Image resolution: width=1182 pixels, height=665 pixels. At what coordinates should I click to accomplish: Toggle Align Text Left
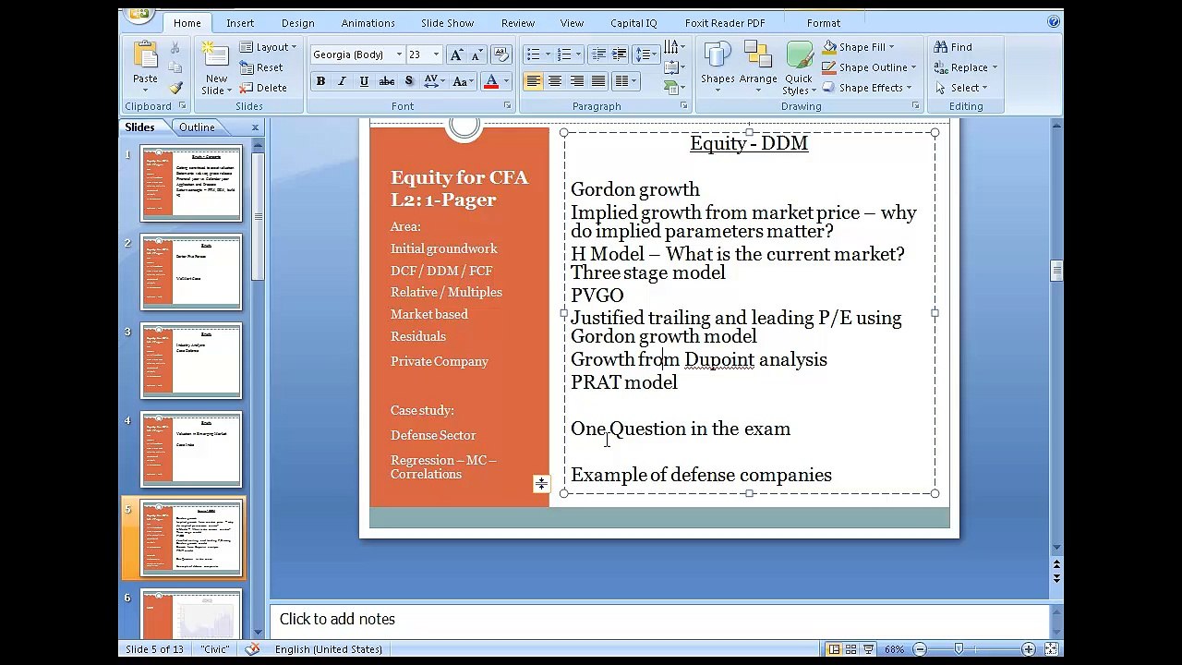[533, 81]
